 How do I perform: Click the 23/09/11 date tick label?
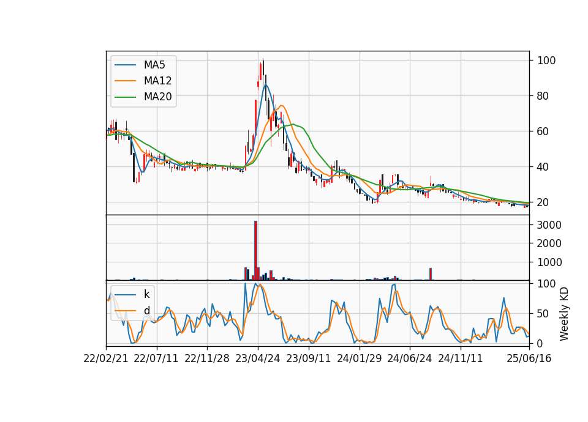click(x=309, y=358)
